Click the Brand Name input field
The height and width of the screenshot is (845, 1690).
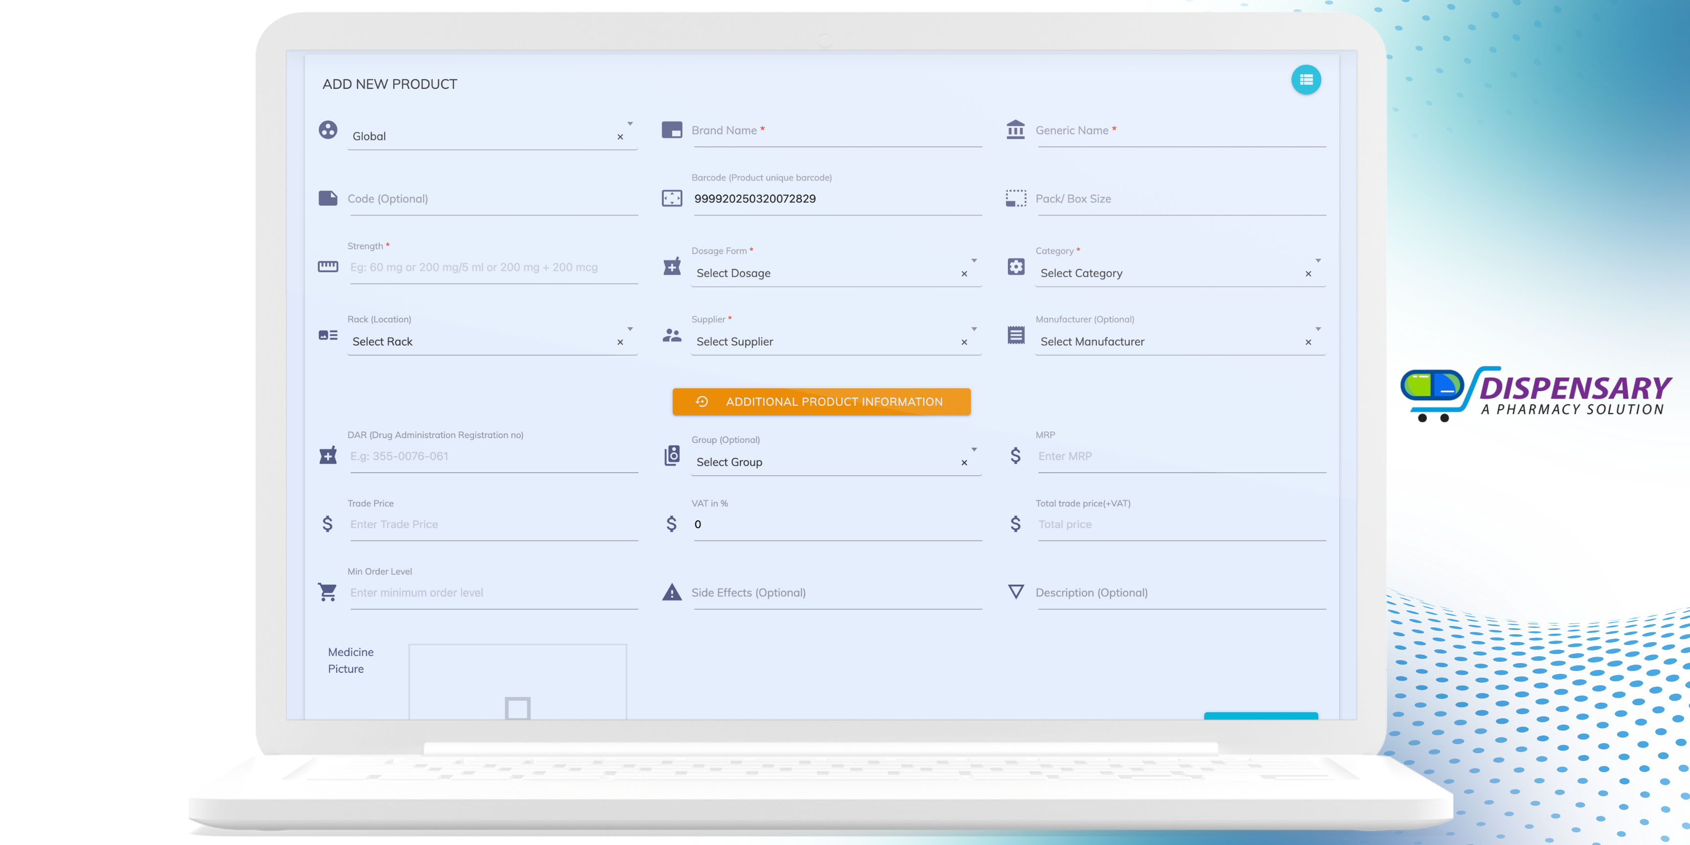point(837,131)
